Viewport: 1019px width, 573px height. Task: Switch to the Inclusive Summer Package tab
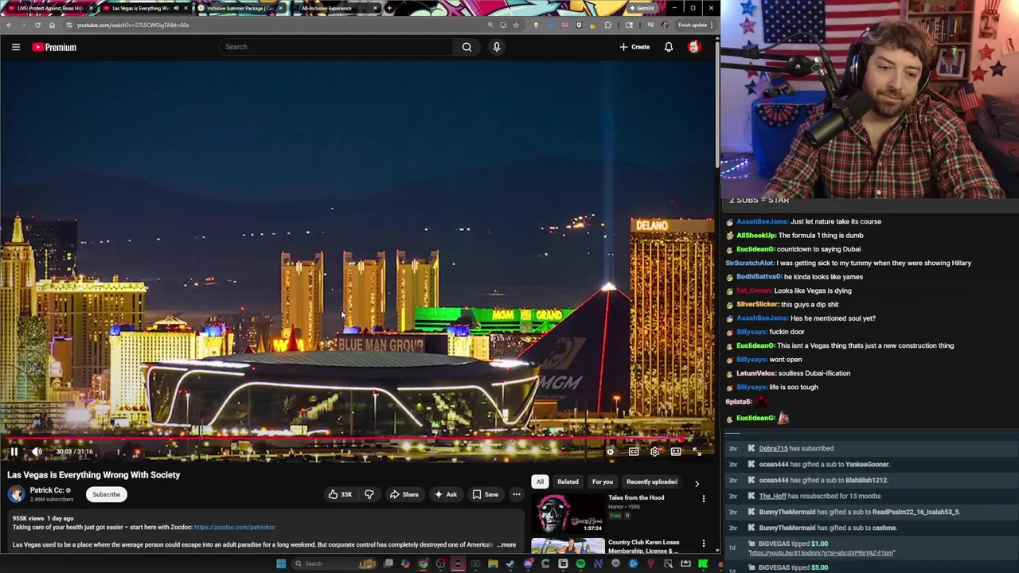click(x=239, y=8)
